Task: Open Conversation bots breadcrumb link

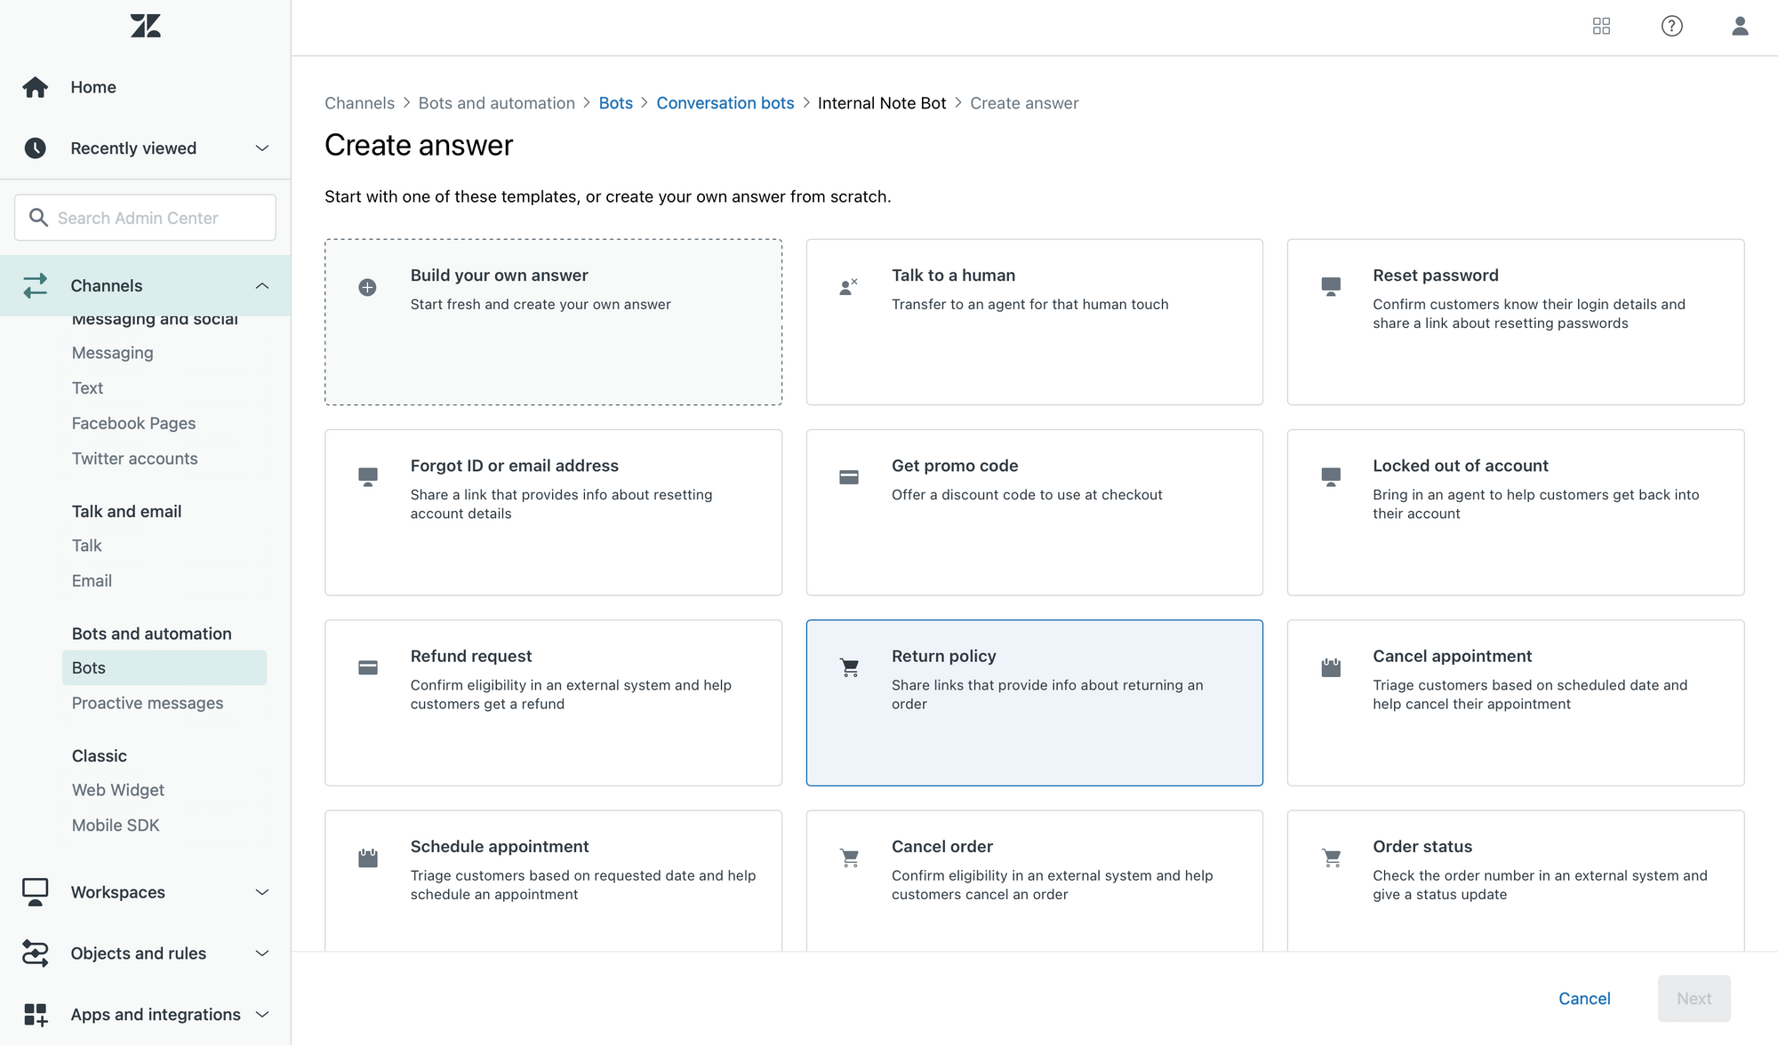Action: pos(725,103)
